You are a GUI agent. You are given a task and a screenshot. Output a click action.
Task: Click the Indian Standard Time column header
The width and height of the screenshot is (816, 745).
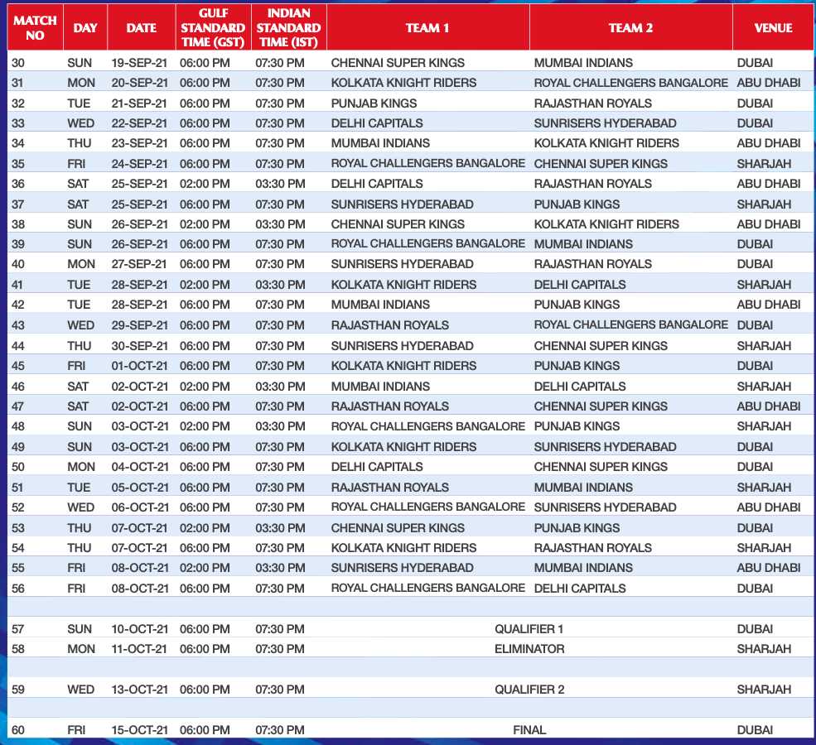[x=288, y=27]
